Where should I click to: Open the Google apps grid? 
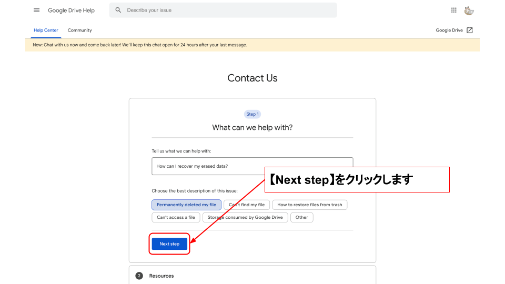[454, 11]
